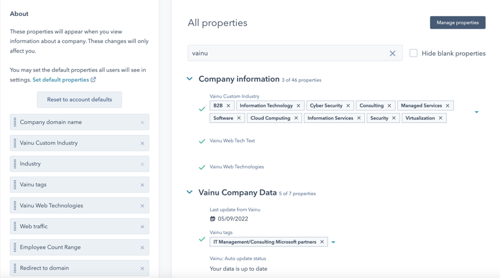
Task: Click calendar icon beside 05/09/2022
Action: pyautogui.click(x=213, y=219)
